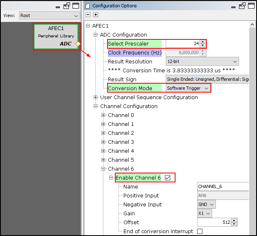Collapse the Channel Configuration node

(x=96, y=106)
